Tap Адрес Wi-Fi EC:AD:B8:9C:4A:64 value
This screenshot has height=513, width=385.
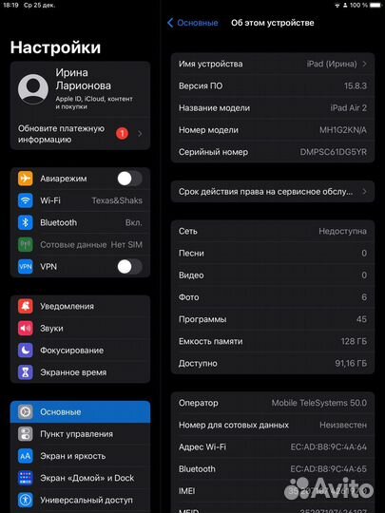[328, 446]
